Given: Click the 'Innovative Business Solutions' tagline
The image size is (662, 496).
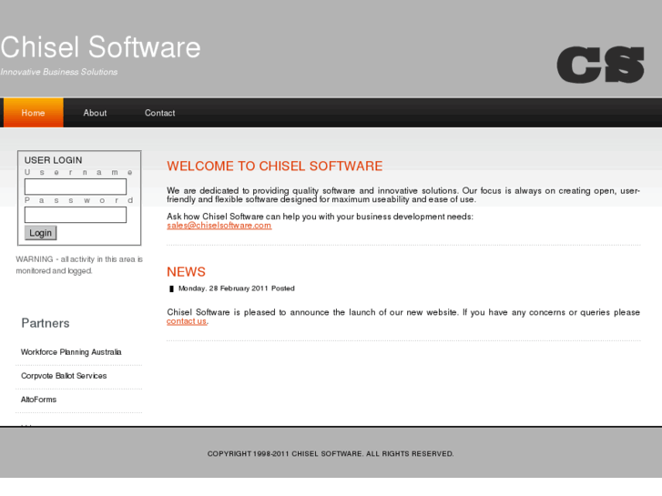Looking at the screenshot, I should (x=59, y=72).
